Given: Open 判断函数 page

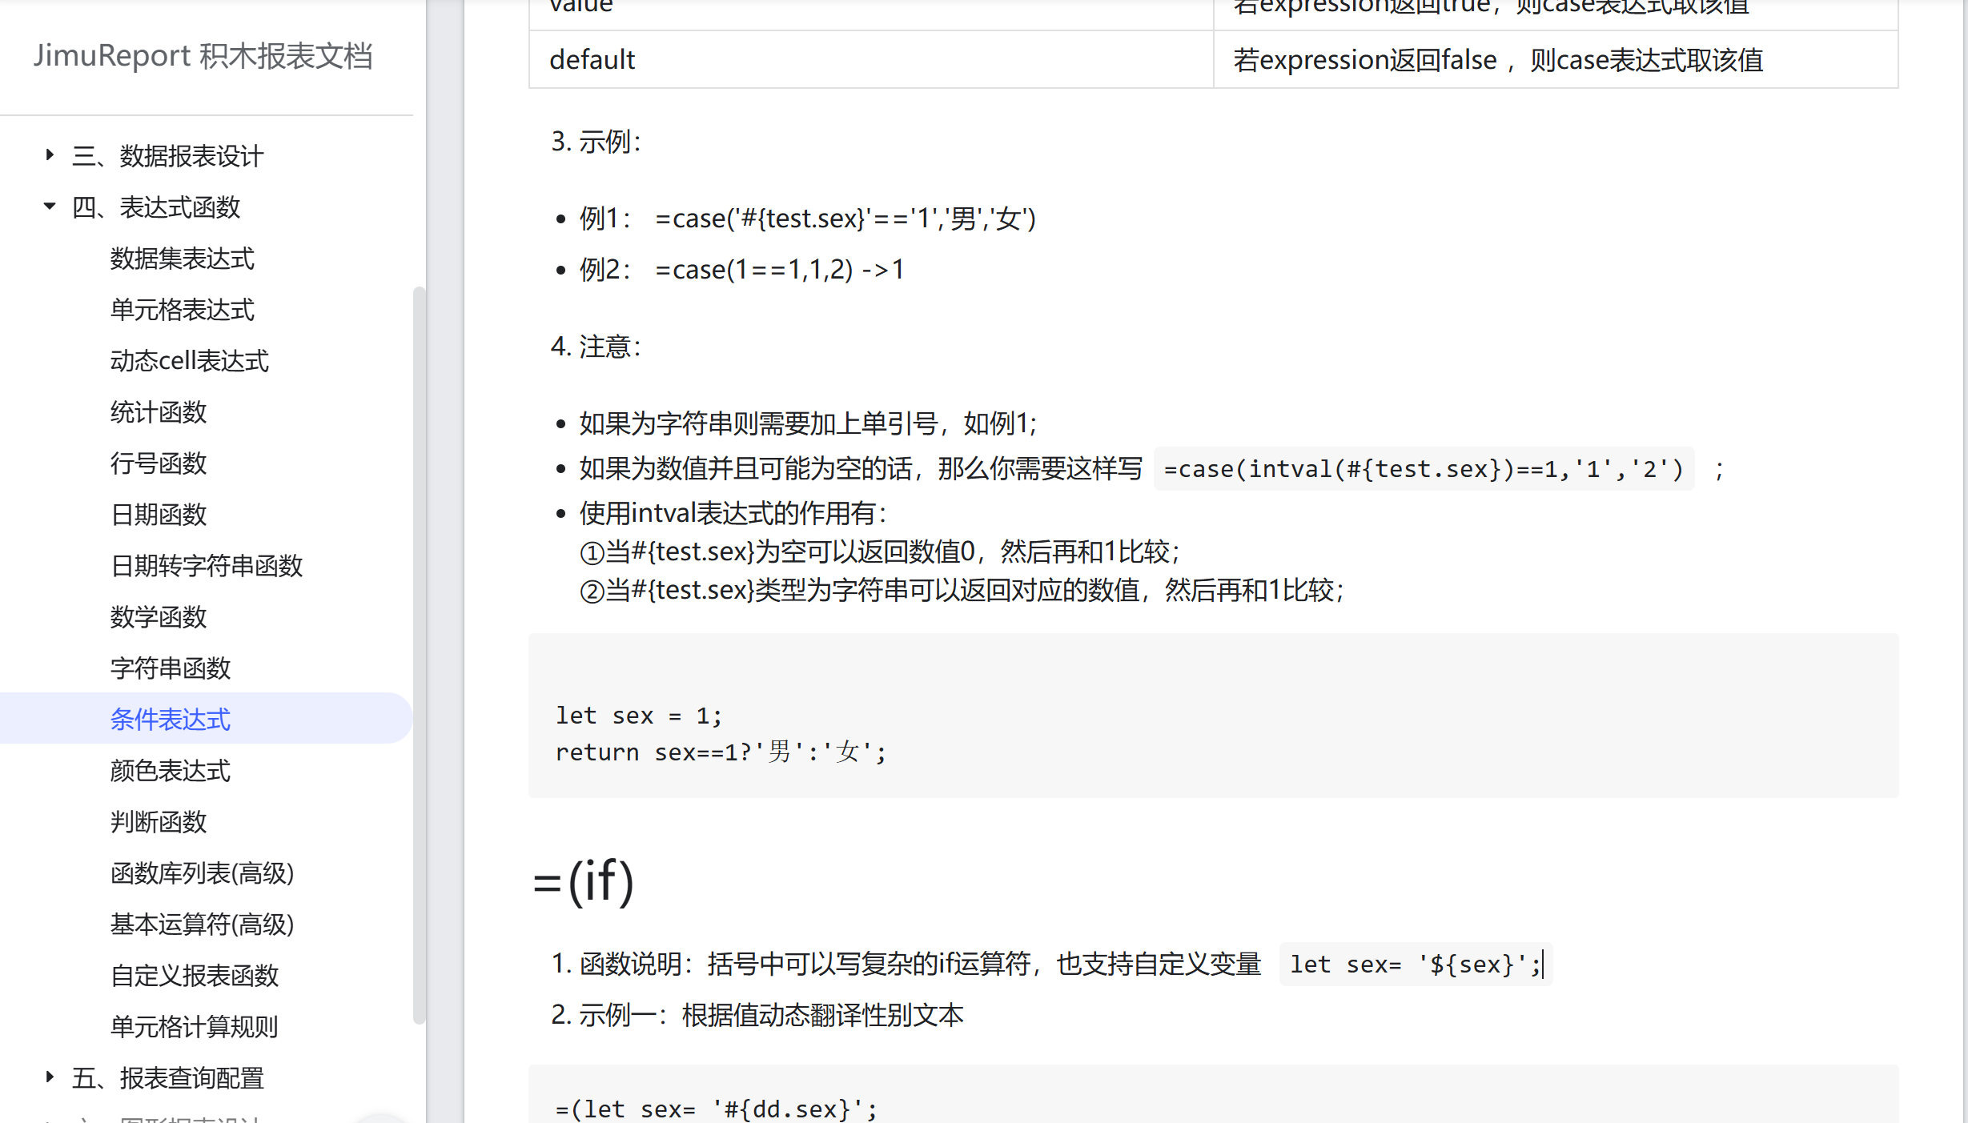Looking at the screenshot, I should (x=159, y=821).
